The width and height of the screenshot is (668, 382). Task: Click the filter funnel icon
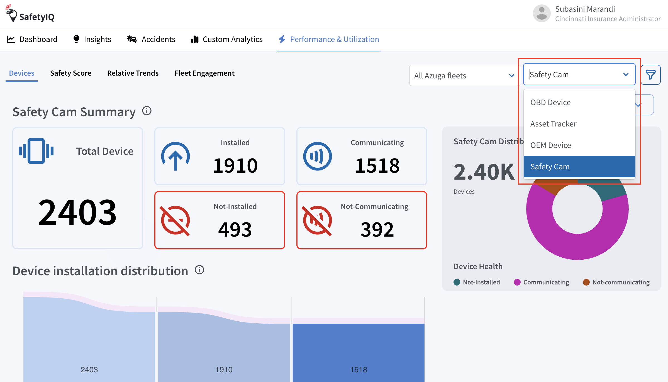click(650, 75)
